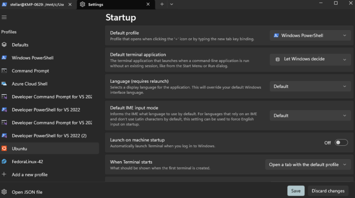Click Discard changes
355x198 pixels.
click(328, 191)
